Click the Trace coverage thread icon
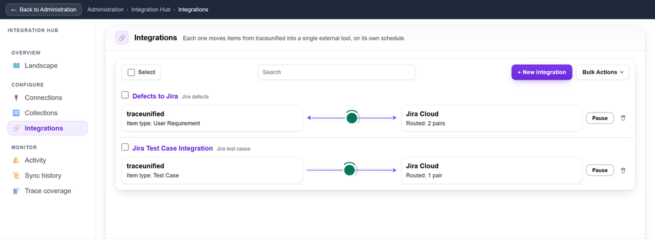Viewport: 655px width, 239px height. pos(16,191)
